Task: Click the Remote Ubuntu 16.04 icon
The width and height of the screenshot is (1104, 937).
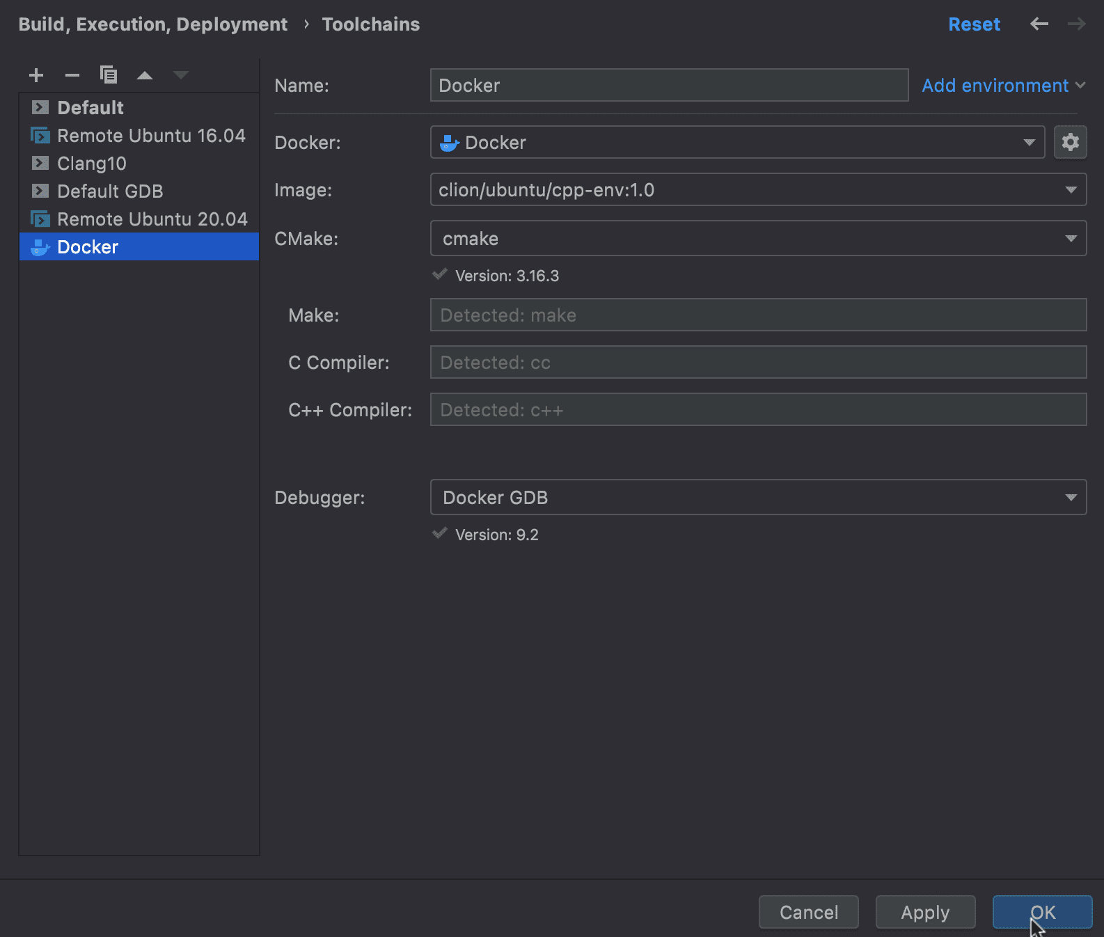Action: 40,136
